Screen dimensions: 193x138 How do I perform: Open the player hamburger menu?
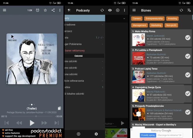coord(5,10)
